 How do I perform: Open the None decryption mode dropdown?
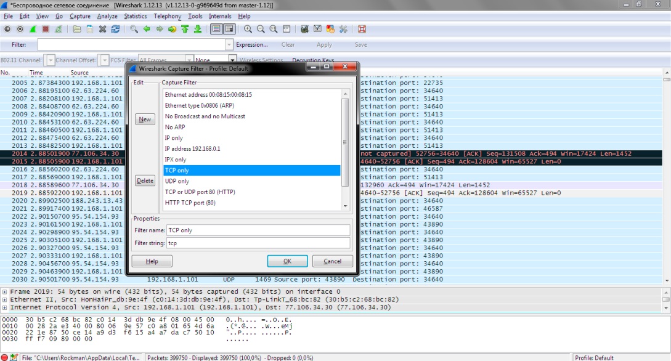(232, 60)
